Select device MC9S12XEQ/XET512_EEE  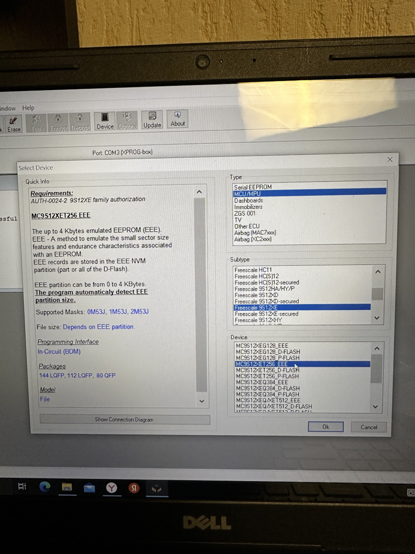tap(303, 400)
